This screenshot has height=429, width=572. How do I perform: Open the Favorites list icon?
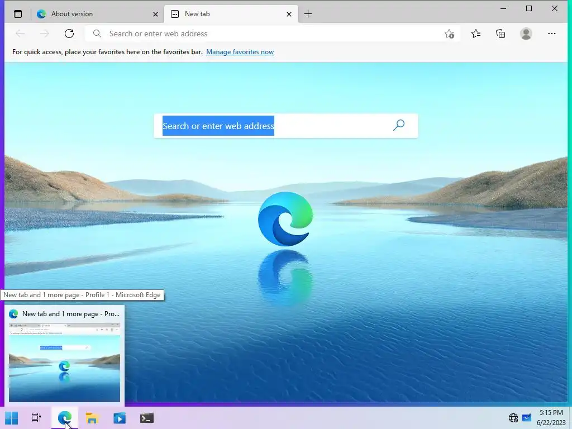pos(476,34)
